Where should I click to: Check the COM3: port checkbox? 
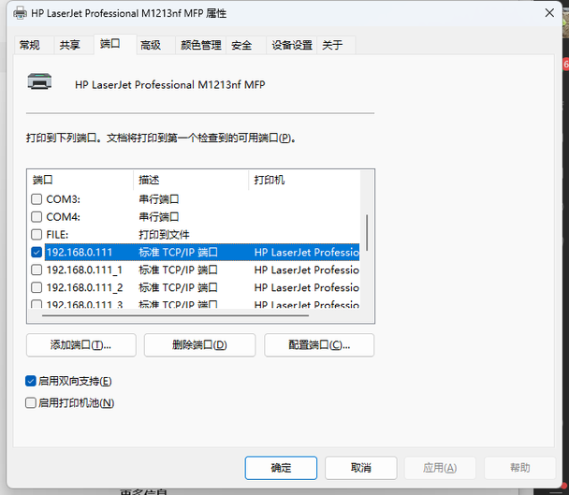[36, 199]
